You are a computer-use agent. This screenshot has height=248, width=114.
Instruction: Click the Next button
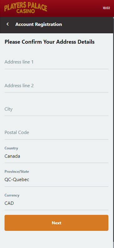click(x=57, y=223)
